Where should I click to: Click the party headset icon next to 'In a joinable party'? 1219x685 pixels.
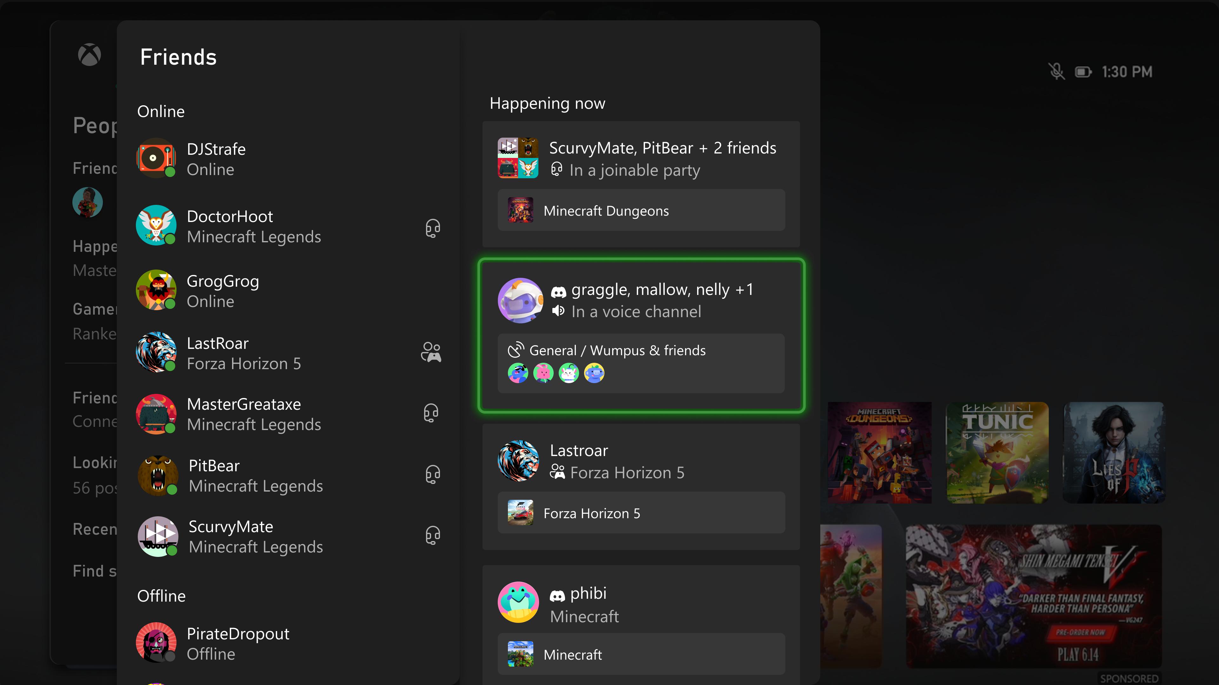[557, 169]
